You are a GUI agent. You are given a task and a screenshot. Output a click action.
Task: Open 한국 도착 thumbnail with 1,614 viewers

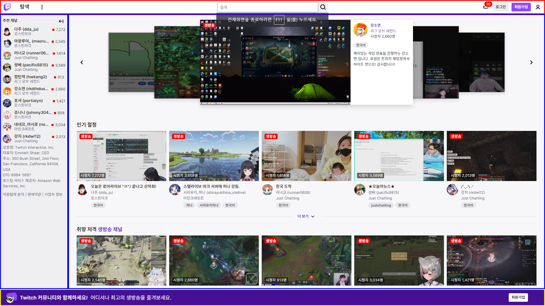pyautogui.click(x=307, y=156)
